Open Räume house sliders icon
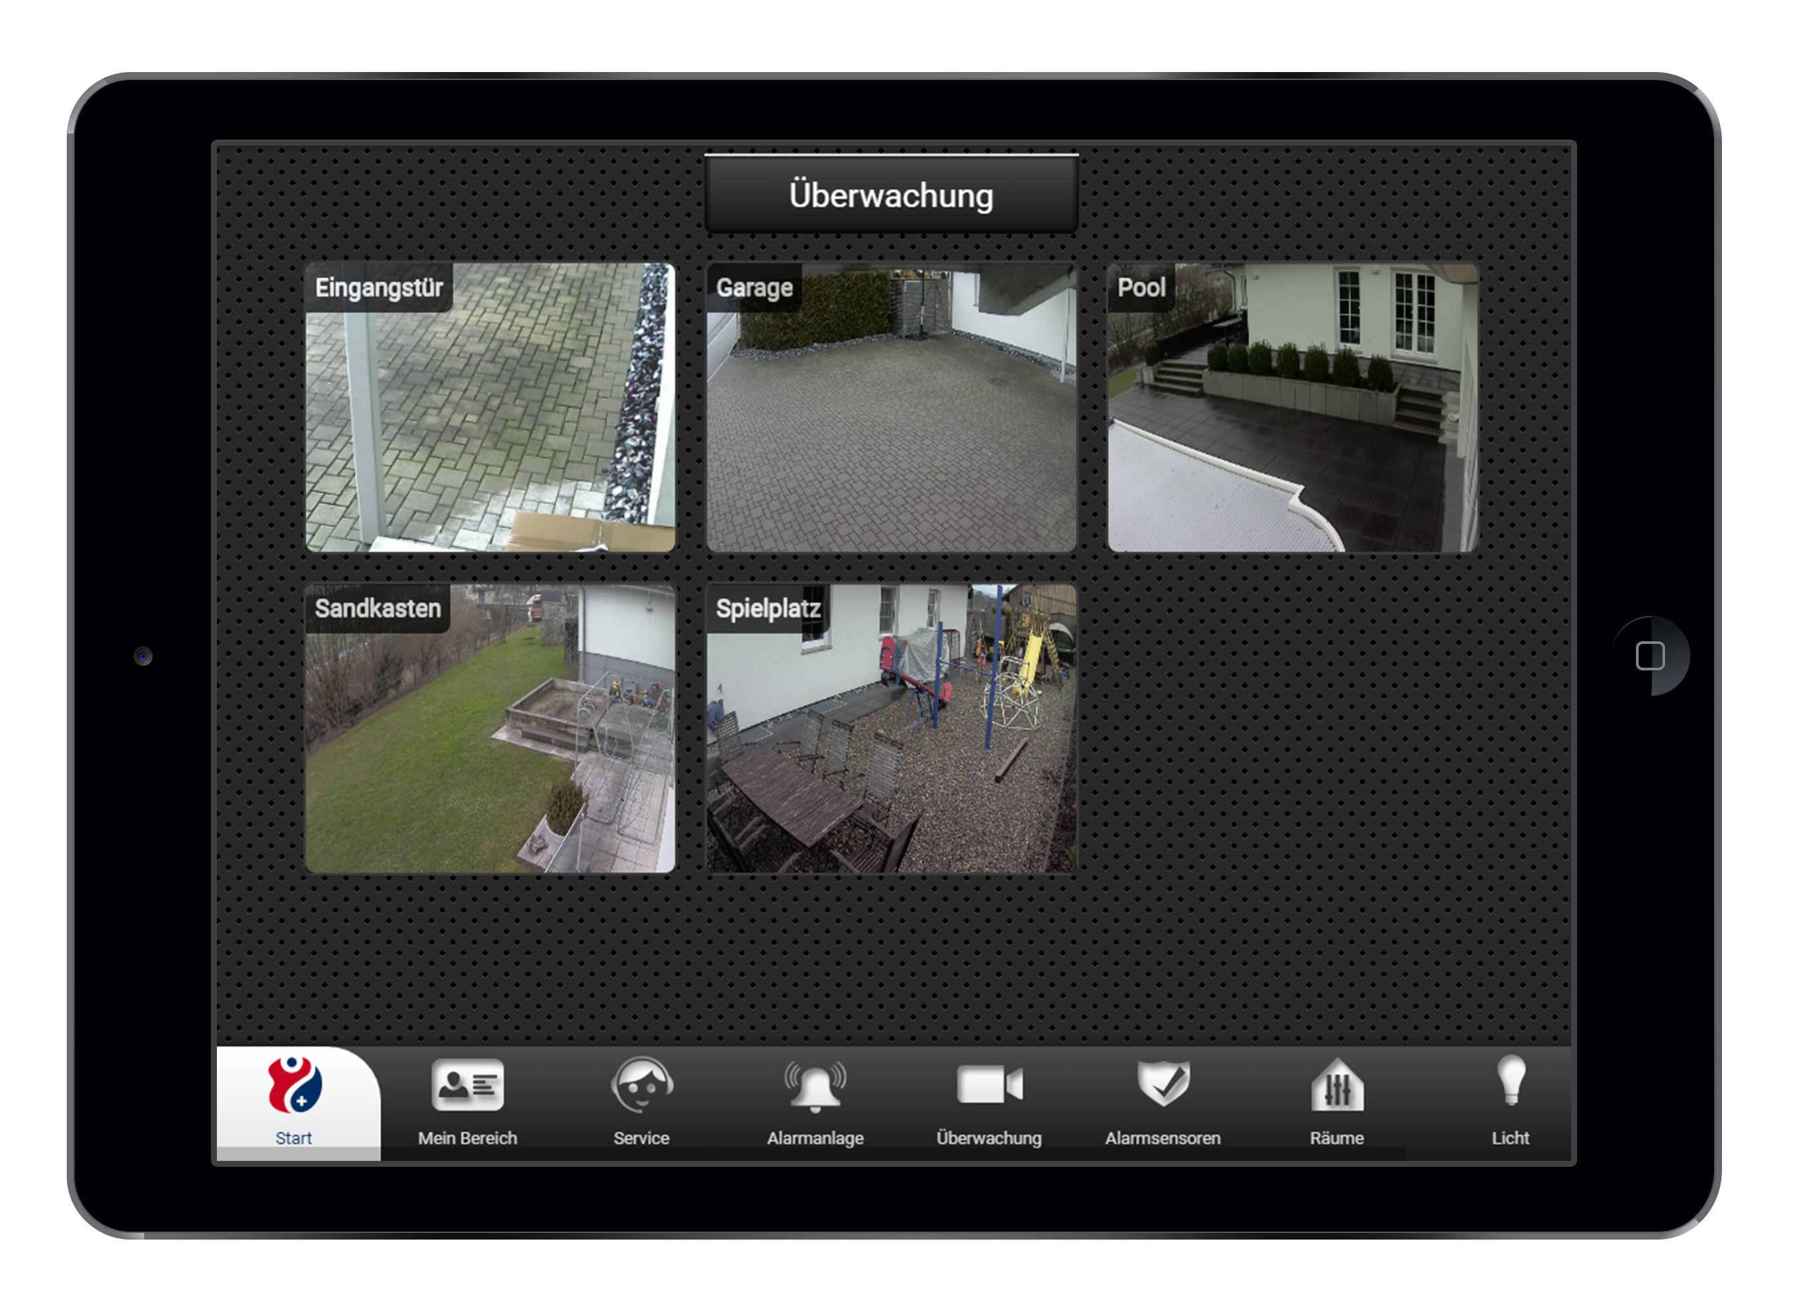This screenshot has height=1307, width=1798. (1337, 1085)
